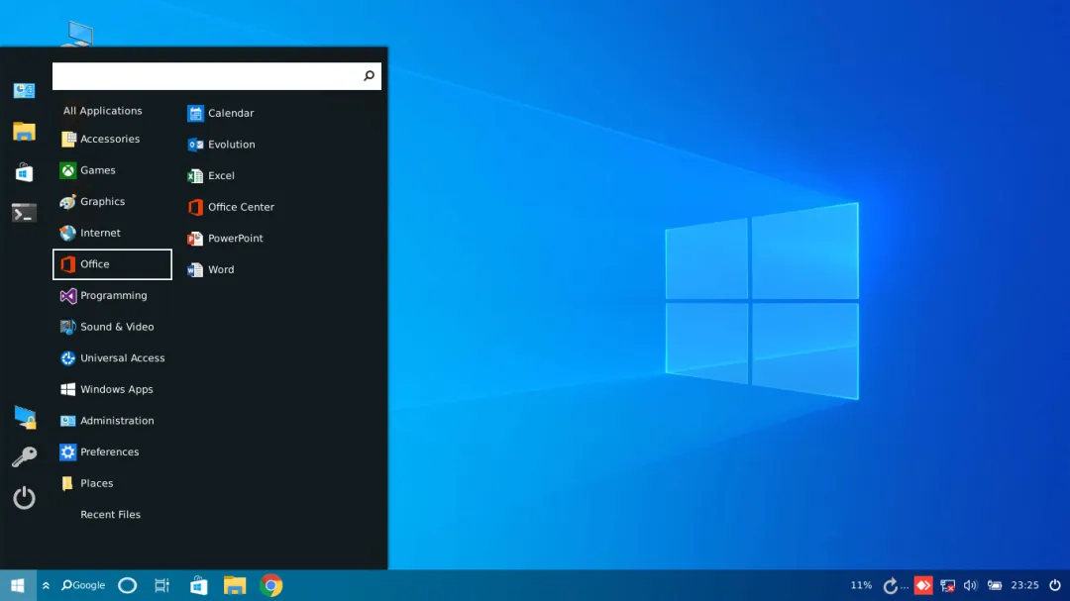Click the lock screen icon in sidebar
1070x601 pixels.
tap(25, 418)
